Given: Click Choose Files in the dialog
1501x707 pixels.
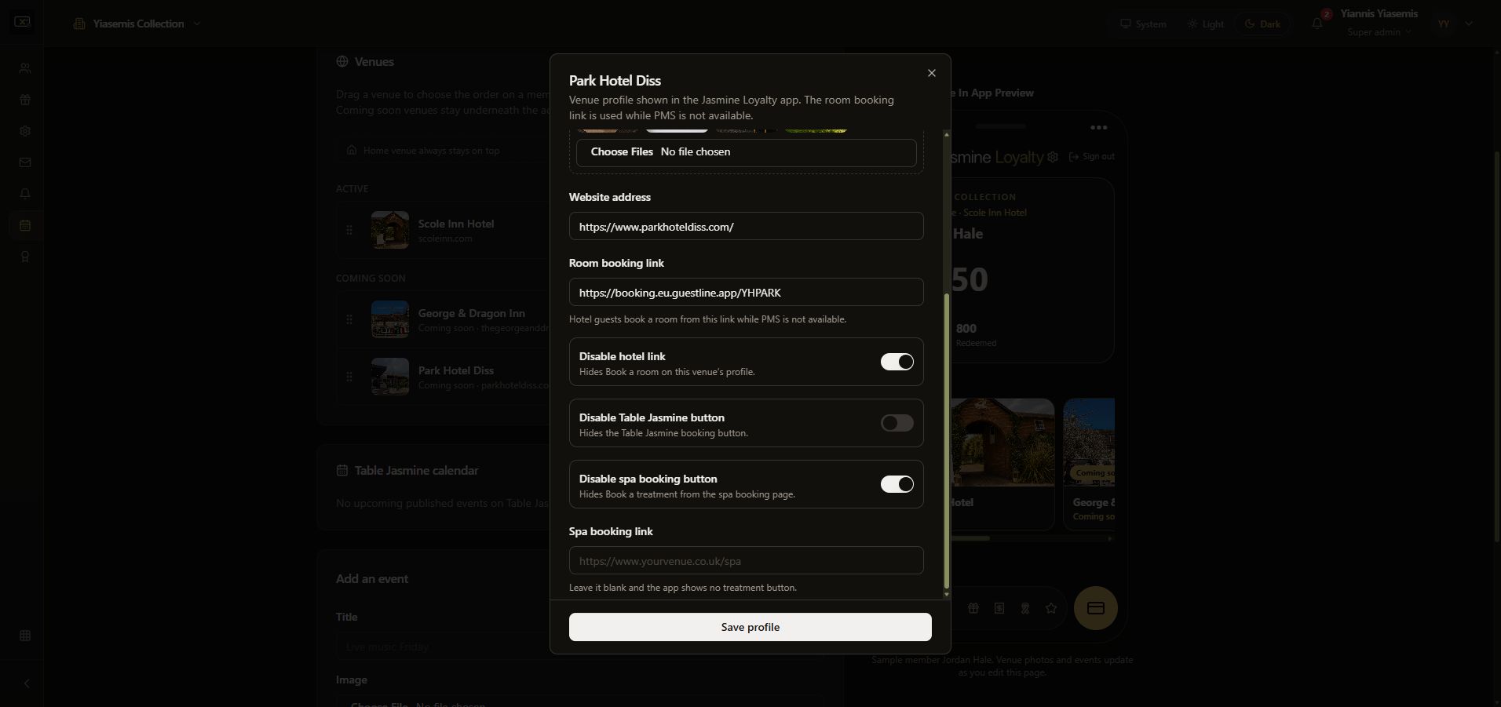Looking at the screenshot, I should pos(622,151).
